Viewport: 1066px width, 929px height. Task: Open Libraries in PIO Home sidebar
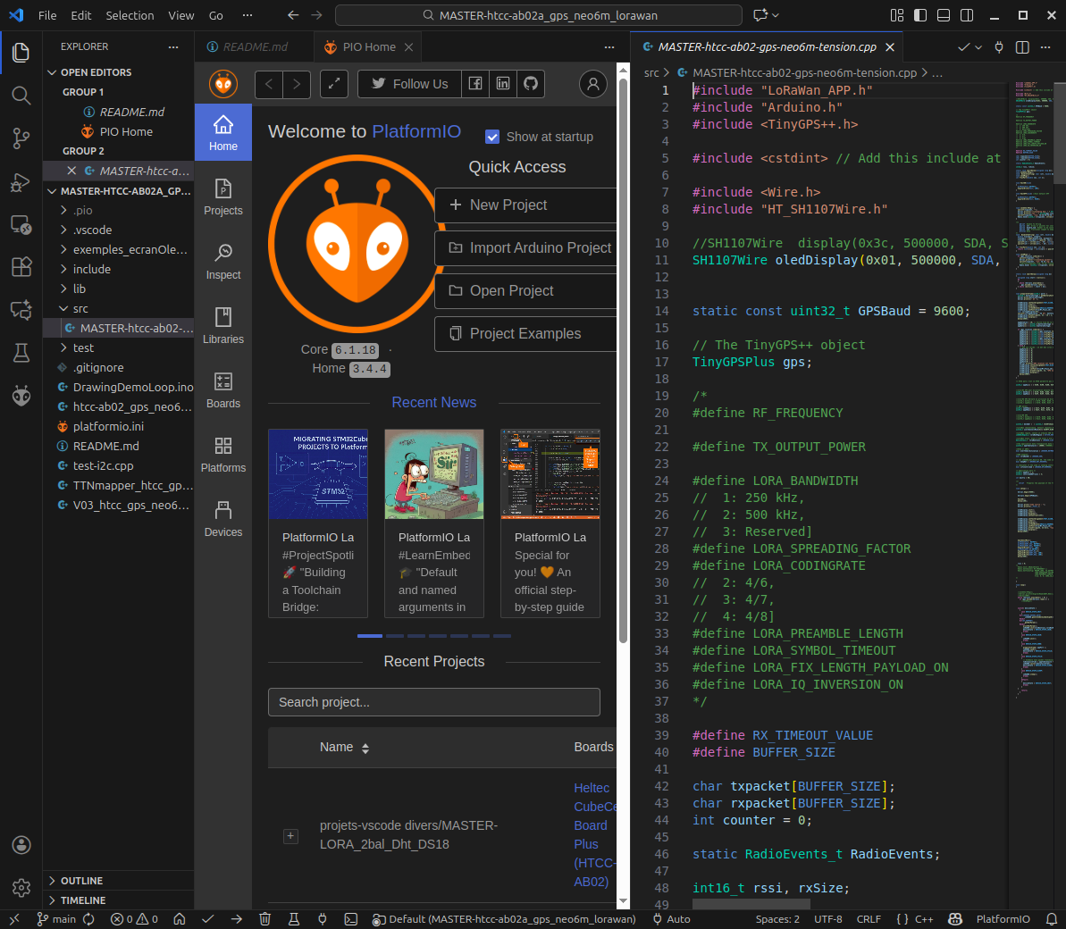point(223,324)
